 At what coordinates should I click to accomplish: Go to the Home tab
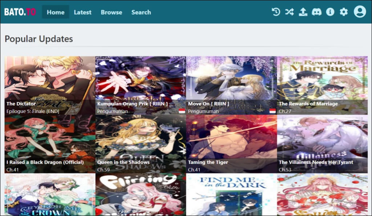coord(56,12)
